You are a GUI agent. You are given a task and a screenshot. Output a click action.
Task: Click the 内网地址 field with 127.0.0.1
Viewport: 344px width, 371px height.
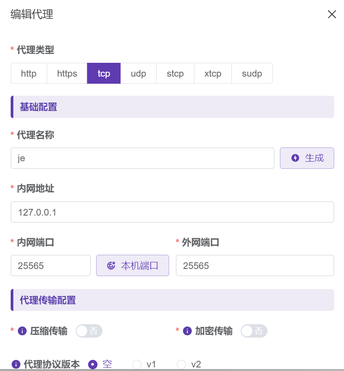tap(172, 212)
